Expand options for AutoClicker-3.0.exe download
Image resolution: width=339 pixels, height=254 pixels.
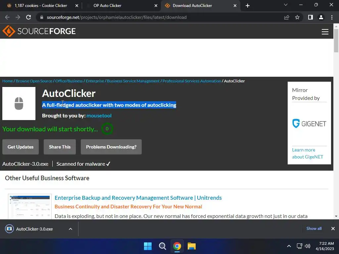(x=71, y=229)
